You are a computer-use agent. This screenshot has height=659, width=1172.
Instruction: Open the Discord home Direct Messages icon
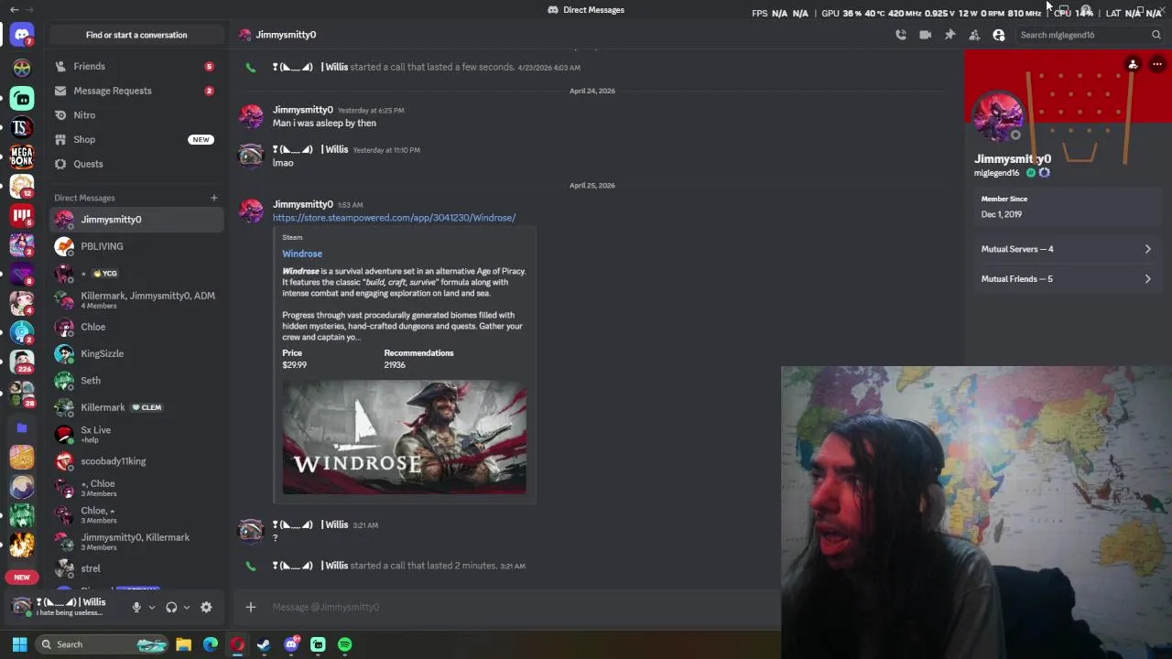(22, 35)
